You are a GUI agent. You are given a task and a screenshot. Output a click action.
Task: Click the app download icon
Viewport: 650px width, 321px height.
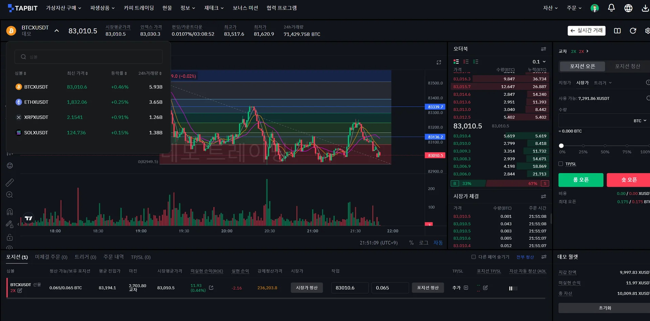click(x=645, y=8)
